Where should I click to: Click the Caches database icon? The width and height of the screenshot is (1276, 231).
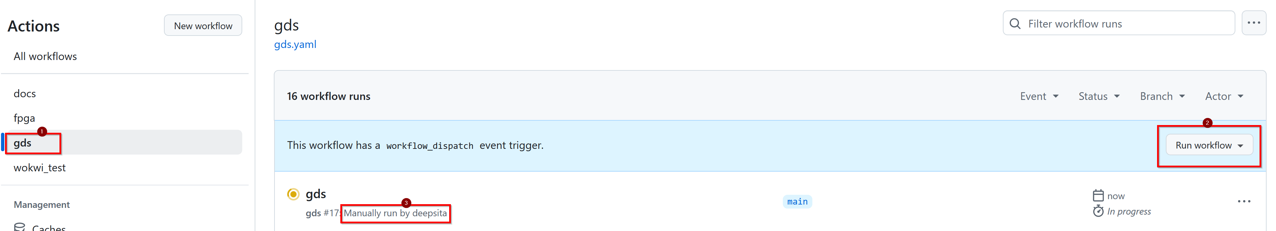click(20, 227)
